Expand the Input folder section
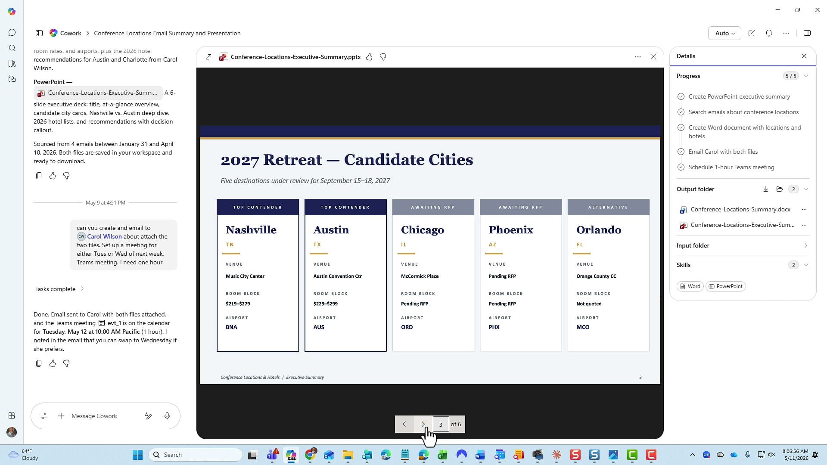The height and width of the screenshot is (465, 827). (x=806, y=245)
